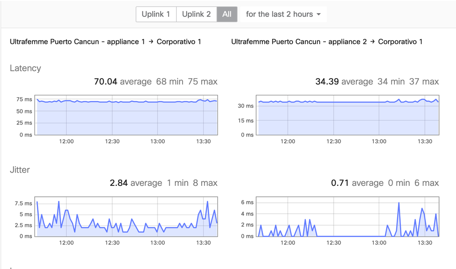Screen dimensions: 456x269
Task: Select the Uplink 1 filter
Action: click(x=156, y=14)
